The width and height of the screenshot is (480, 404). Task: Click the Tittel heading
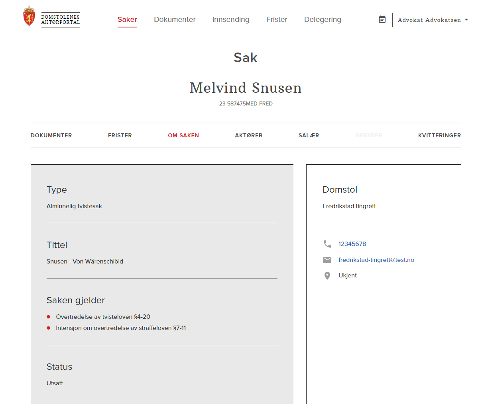pyautogui.click(x=57, y=245)
